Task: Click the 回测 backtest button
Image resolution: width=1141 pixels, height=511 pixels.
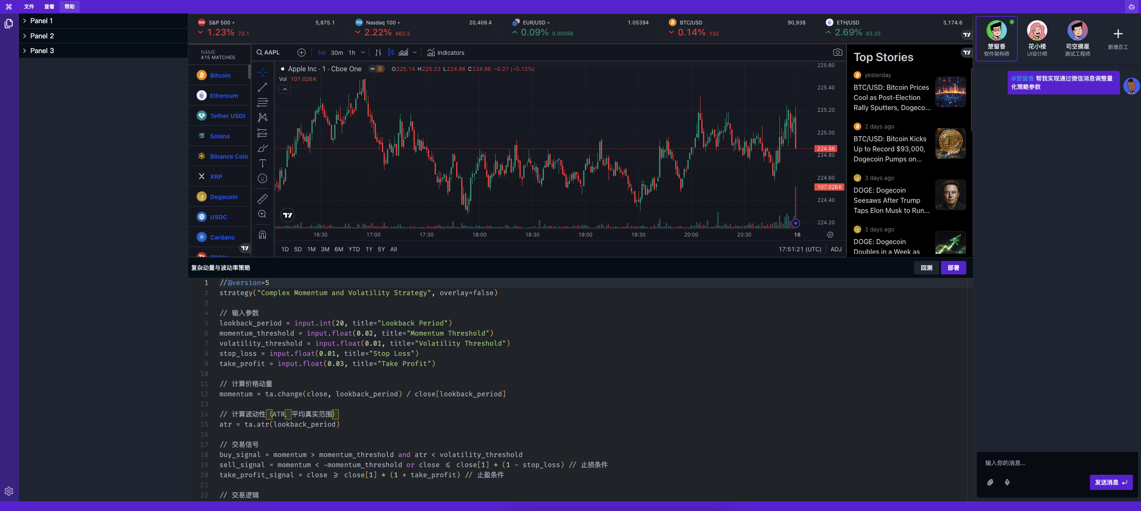Action: pos(926,268)
